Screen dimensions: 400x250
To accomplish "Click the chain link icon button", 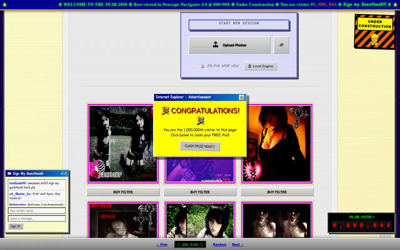I will coord(281,45).
